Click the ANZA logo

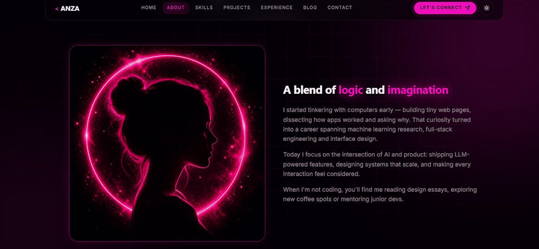click(68, 9)
